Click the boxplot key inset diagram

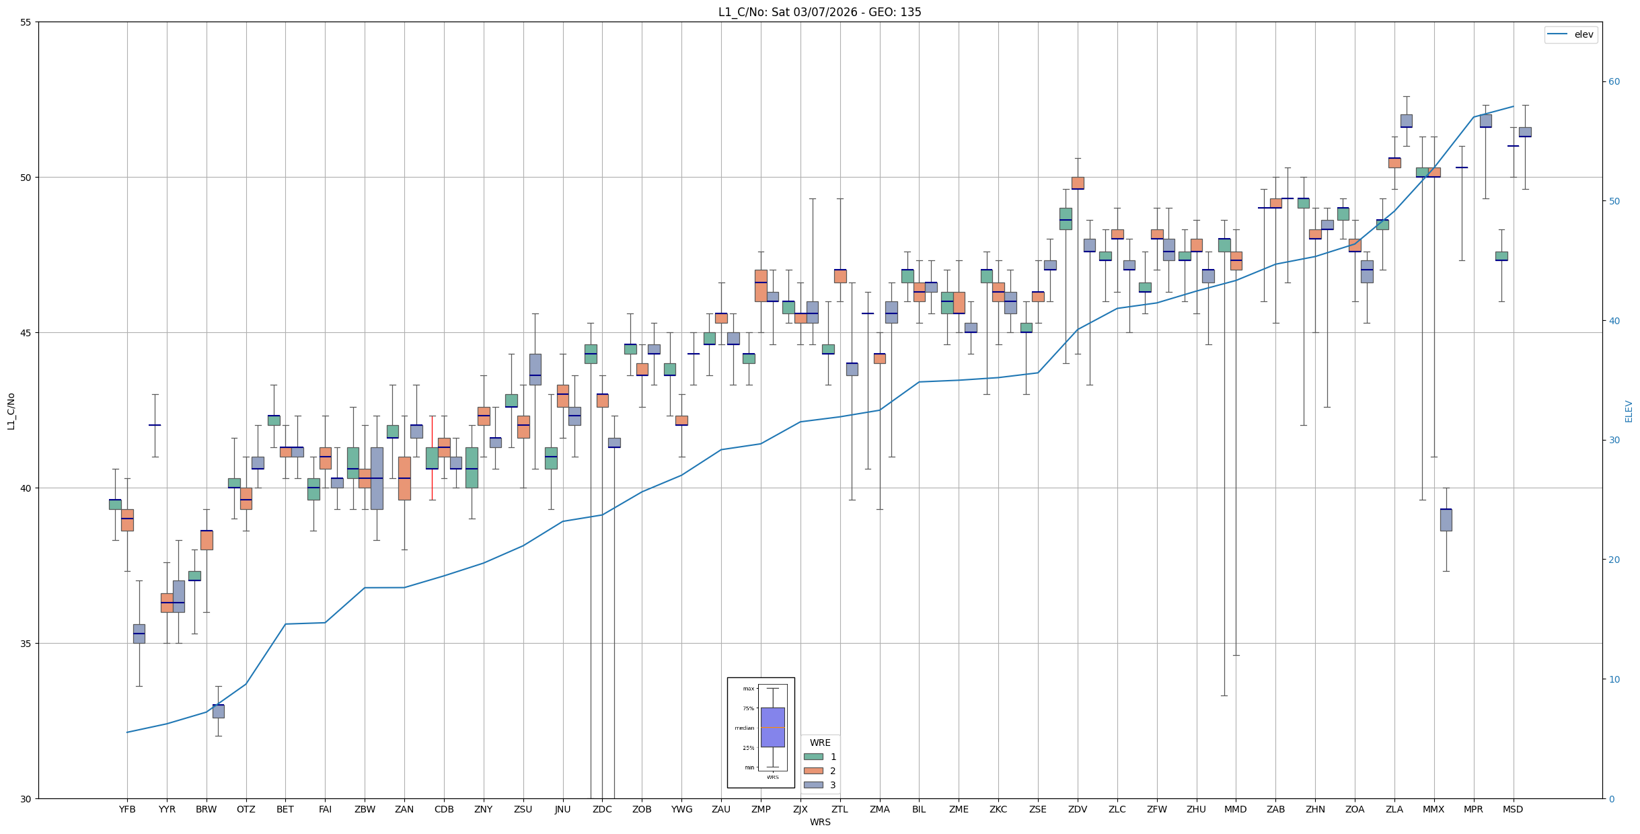pos(761,732)
